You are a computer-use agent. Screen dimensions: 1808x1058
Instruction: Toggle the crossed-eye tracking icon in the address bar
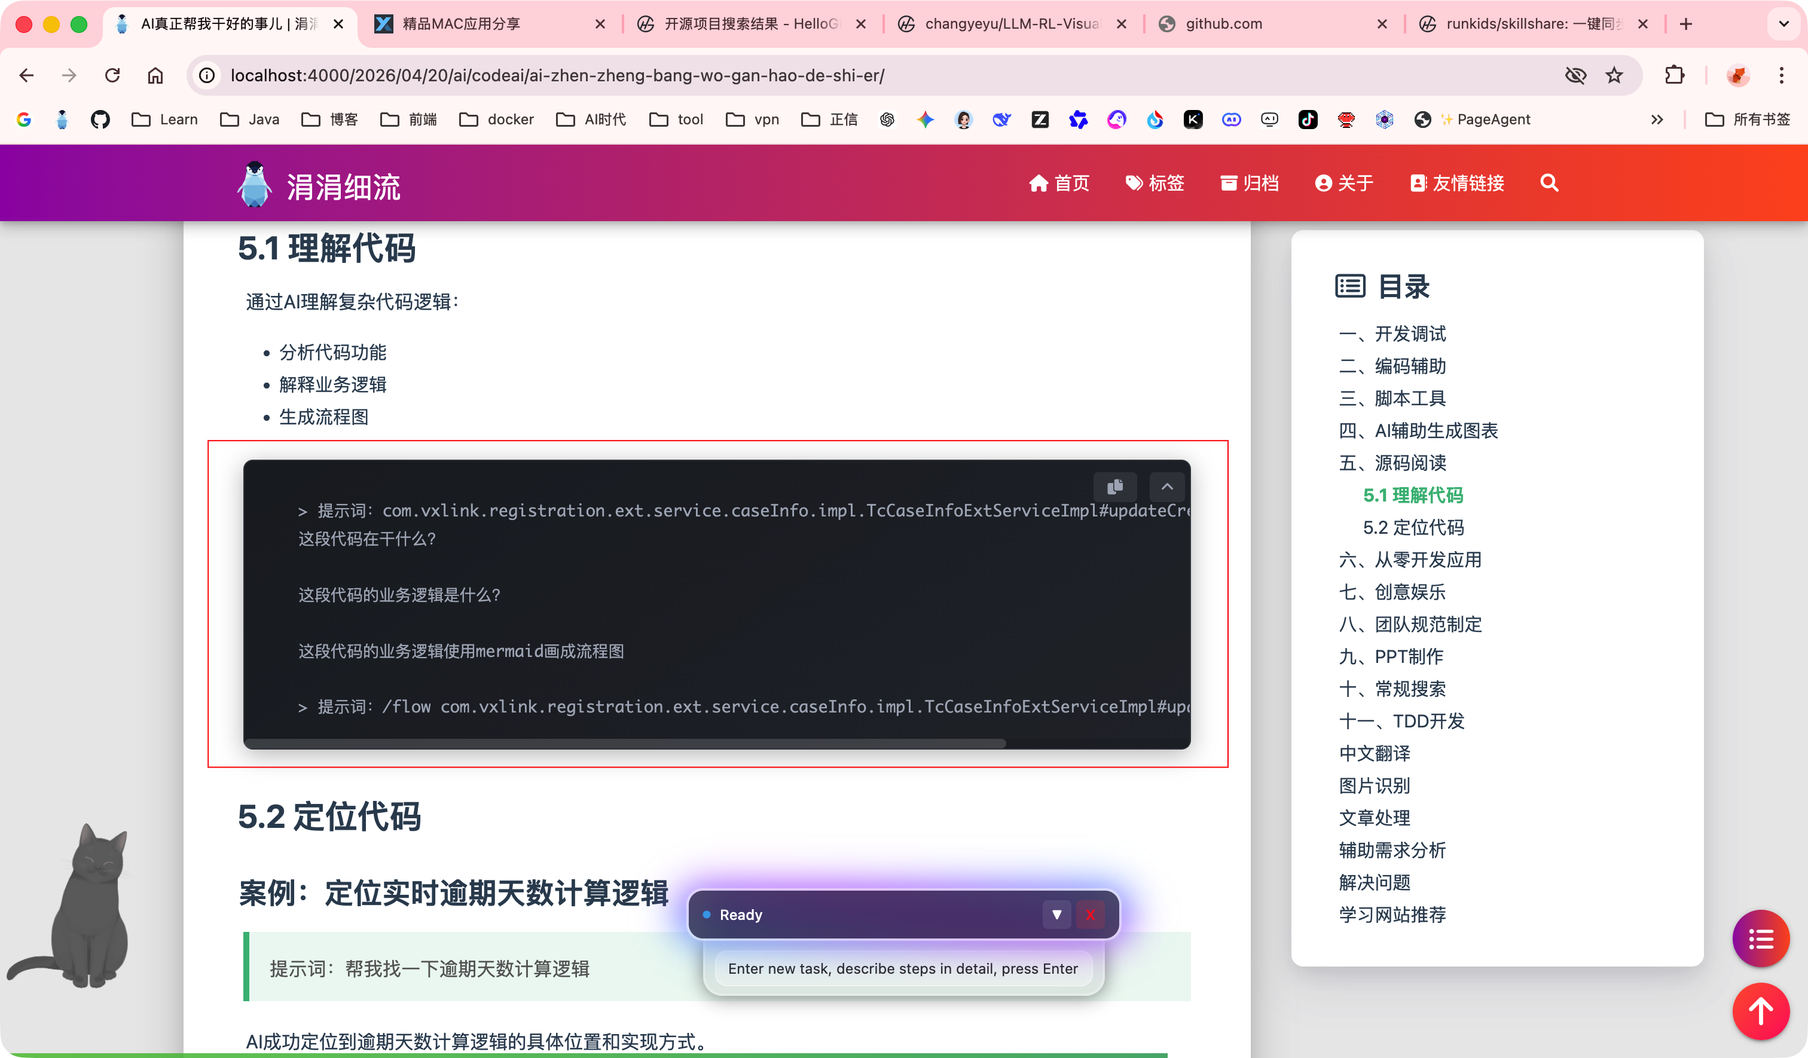coord(1575,75)
